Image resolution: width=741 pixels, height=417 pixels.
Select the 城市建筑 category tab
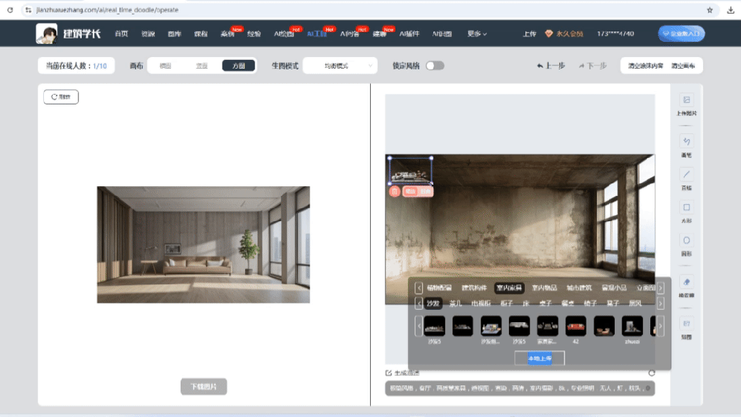click(x=579, y=287)
